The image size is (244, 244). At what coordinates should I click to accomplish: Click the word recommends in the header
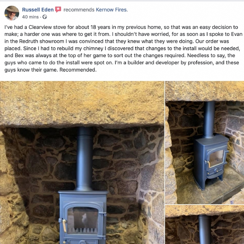pyautogui.click(x=79, y=10)
